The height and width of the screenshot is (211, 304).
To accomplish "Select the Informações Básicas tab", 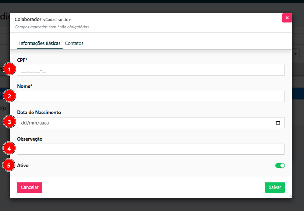I will 40,43.
